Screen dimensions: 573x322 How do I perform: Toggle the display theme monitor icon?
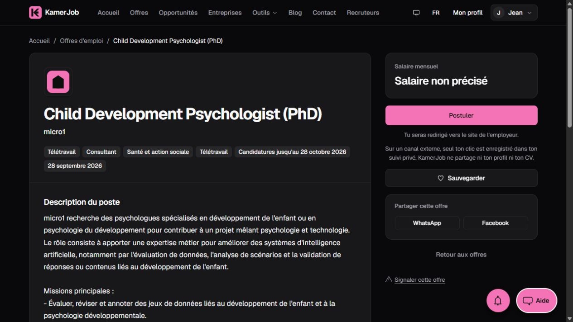[416, 13]
